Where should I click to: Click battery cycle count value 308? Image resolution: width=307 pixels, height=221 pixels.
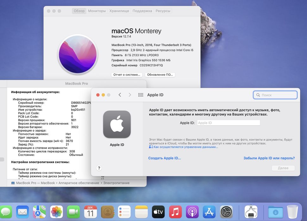pyautogui.click(x=72, y=151)
